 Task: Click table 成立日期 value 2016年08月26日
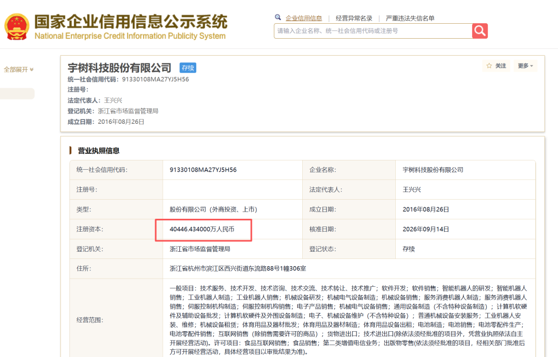click(x=426, y=209)
